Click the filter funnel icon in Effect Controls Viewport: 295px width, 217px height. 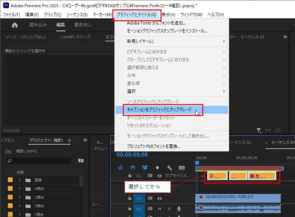pyautogui.click(x=259, y=130)
